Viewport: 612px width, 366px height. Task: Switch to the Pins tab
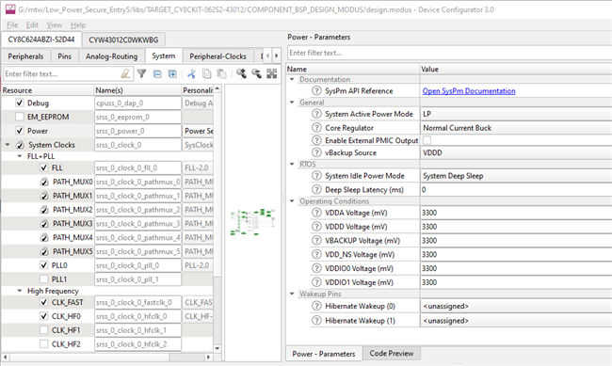coord(64,56)
